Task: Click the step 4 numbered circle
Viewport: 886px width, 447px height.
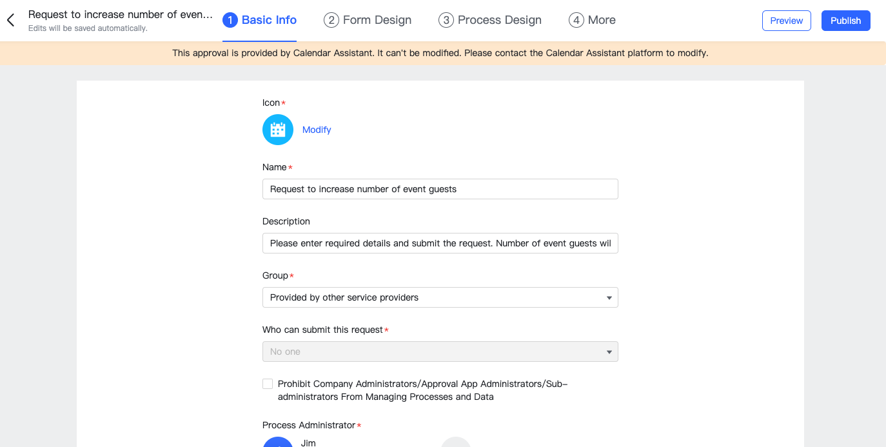Action: pyautogui.click(x=576, y=20)
